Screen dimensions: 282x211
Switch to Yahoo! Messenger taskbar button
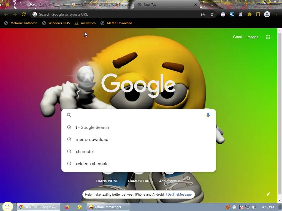(x=108, y=207)
